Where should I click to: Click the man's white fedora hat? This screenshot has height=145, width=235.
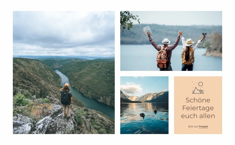pyautogui.click(x=166, y=41)
